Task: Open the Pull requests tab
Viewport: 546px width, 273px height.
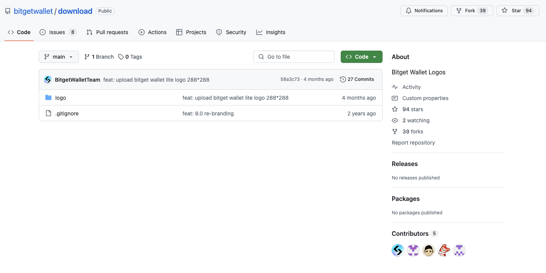Action: point(107,32)
